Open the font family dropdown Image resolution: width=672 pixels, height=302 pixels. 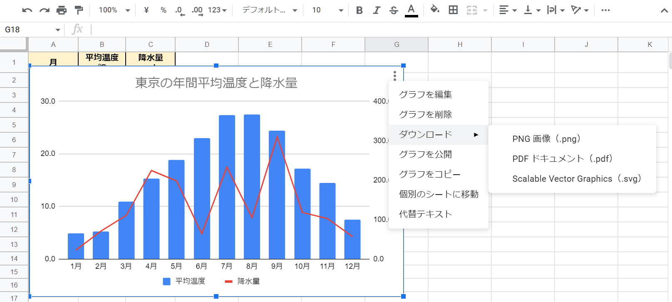click(270, 10)
